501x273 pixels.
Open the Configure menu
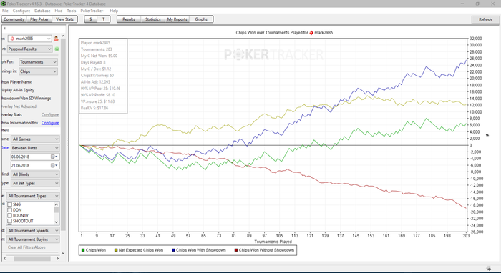21,11
